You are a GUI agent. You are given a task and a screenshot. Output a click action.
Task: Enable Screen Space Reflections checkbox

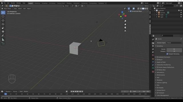(x=157, y=67)
